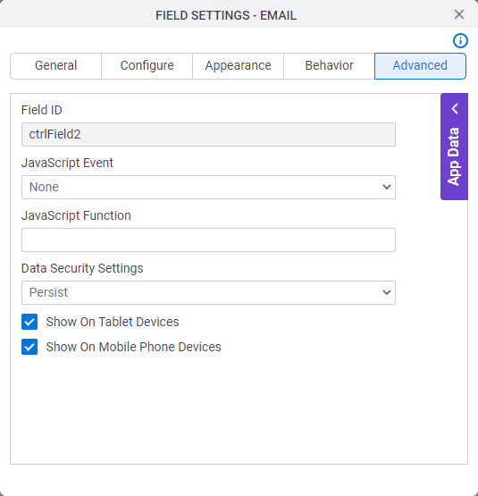Select the Behavior tab
The width and height of the screenshot is (478, 496).
329,66
